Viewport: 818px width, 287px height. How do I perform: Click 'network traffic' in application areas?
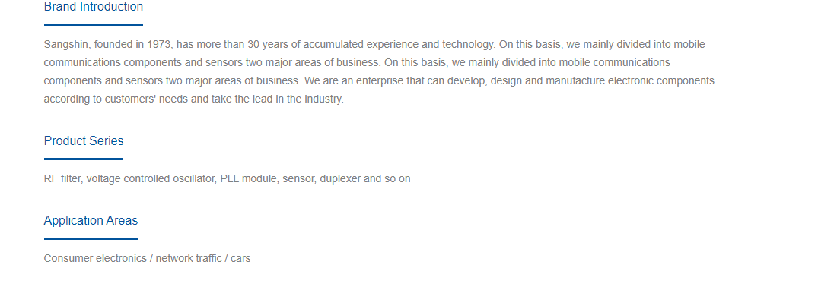188,258
